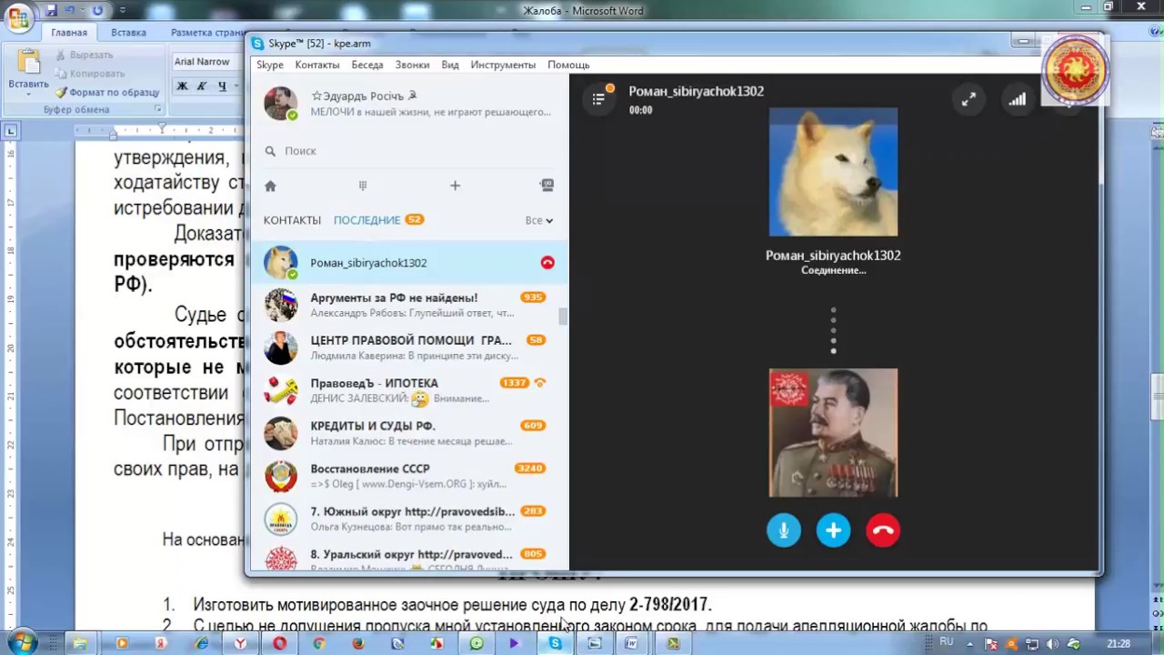
Task: Click the mood message under Эдуардъ Росічъ
Action: point(430,112)
